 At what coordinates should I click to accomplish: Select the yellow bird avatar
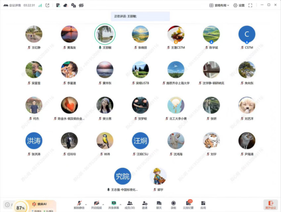click(x=105, y=140)
